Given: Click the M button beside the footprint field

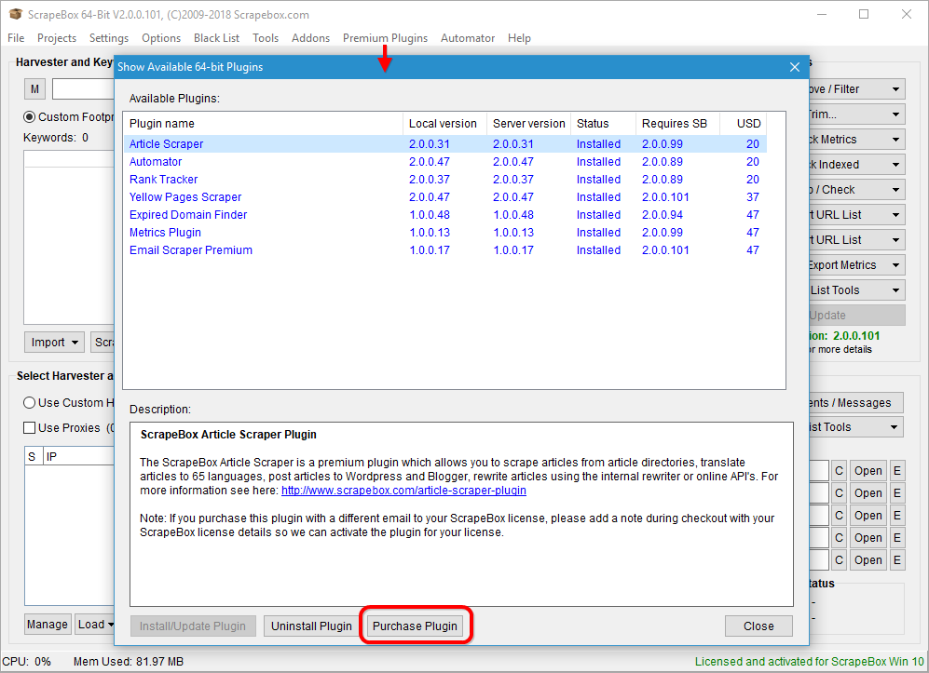Looking at the screenshot, I should point(35,89).
